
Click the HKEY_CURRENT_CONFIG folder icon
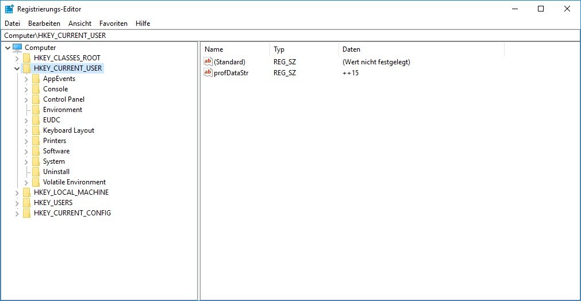click(x=26, y=214)
